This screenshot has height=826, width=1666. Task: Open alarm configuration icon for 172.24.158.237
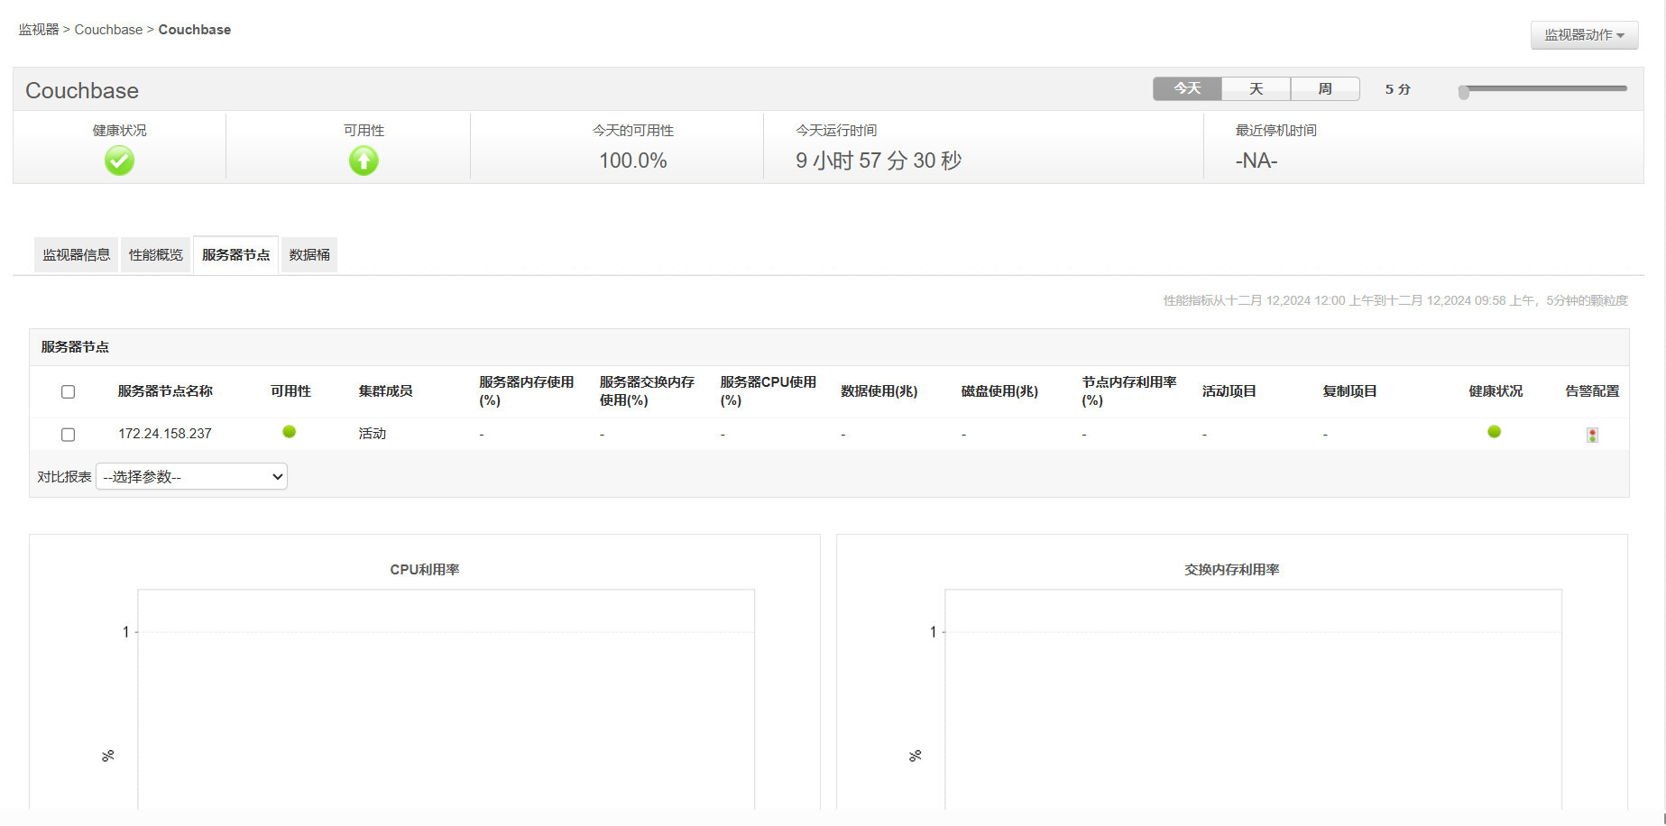(x=1592, y=435)
